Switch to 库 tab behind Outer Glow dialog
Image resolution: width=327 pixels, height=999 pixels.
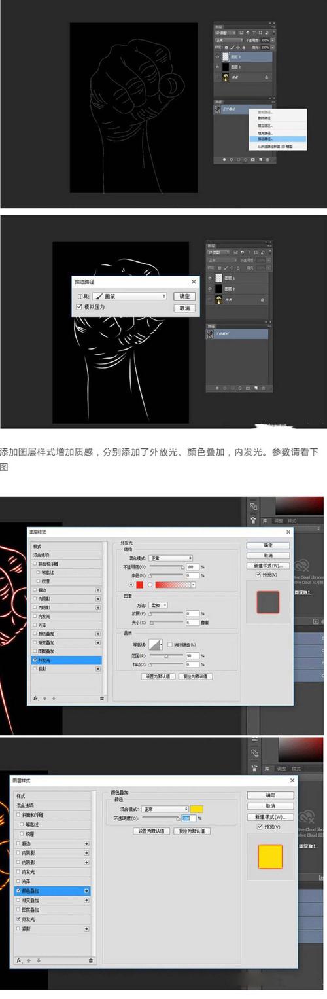click(266, 522)
